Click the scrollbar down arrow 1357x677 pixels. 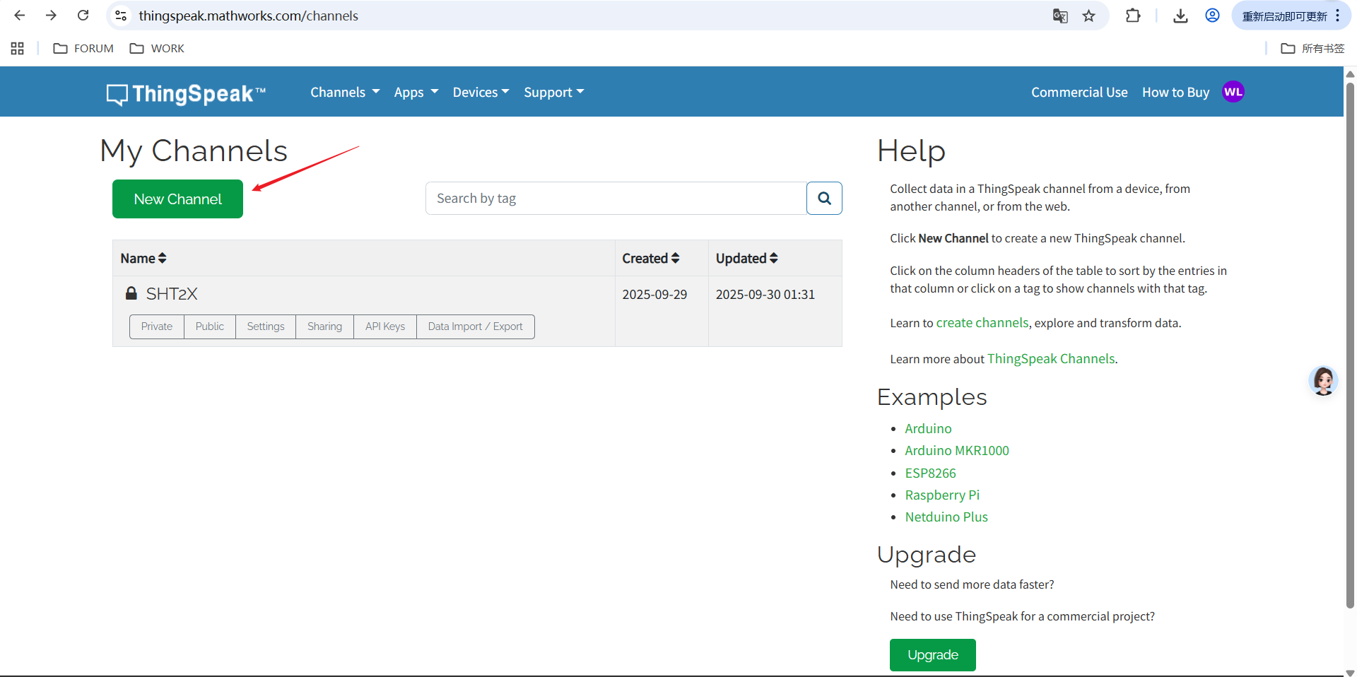[x=1350, y=672]
